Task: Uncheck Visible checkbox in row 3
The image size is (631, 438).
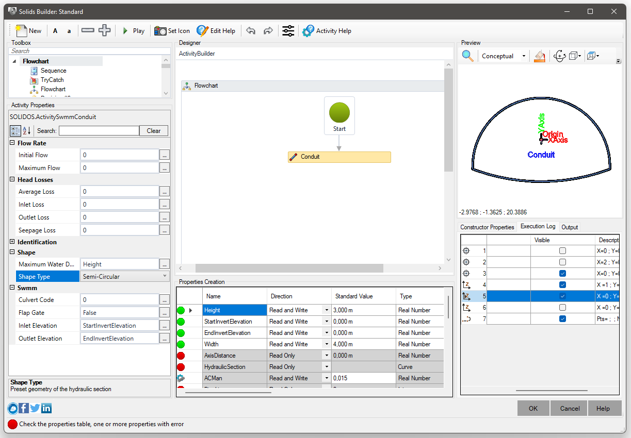Action: point(562,274)
